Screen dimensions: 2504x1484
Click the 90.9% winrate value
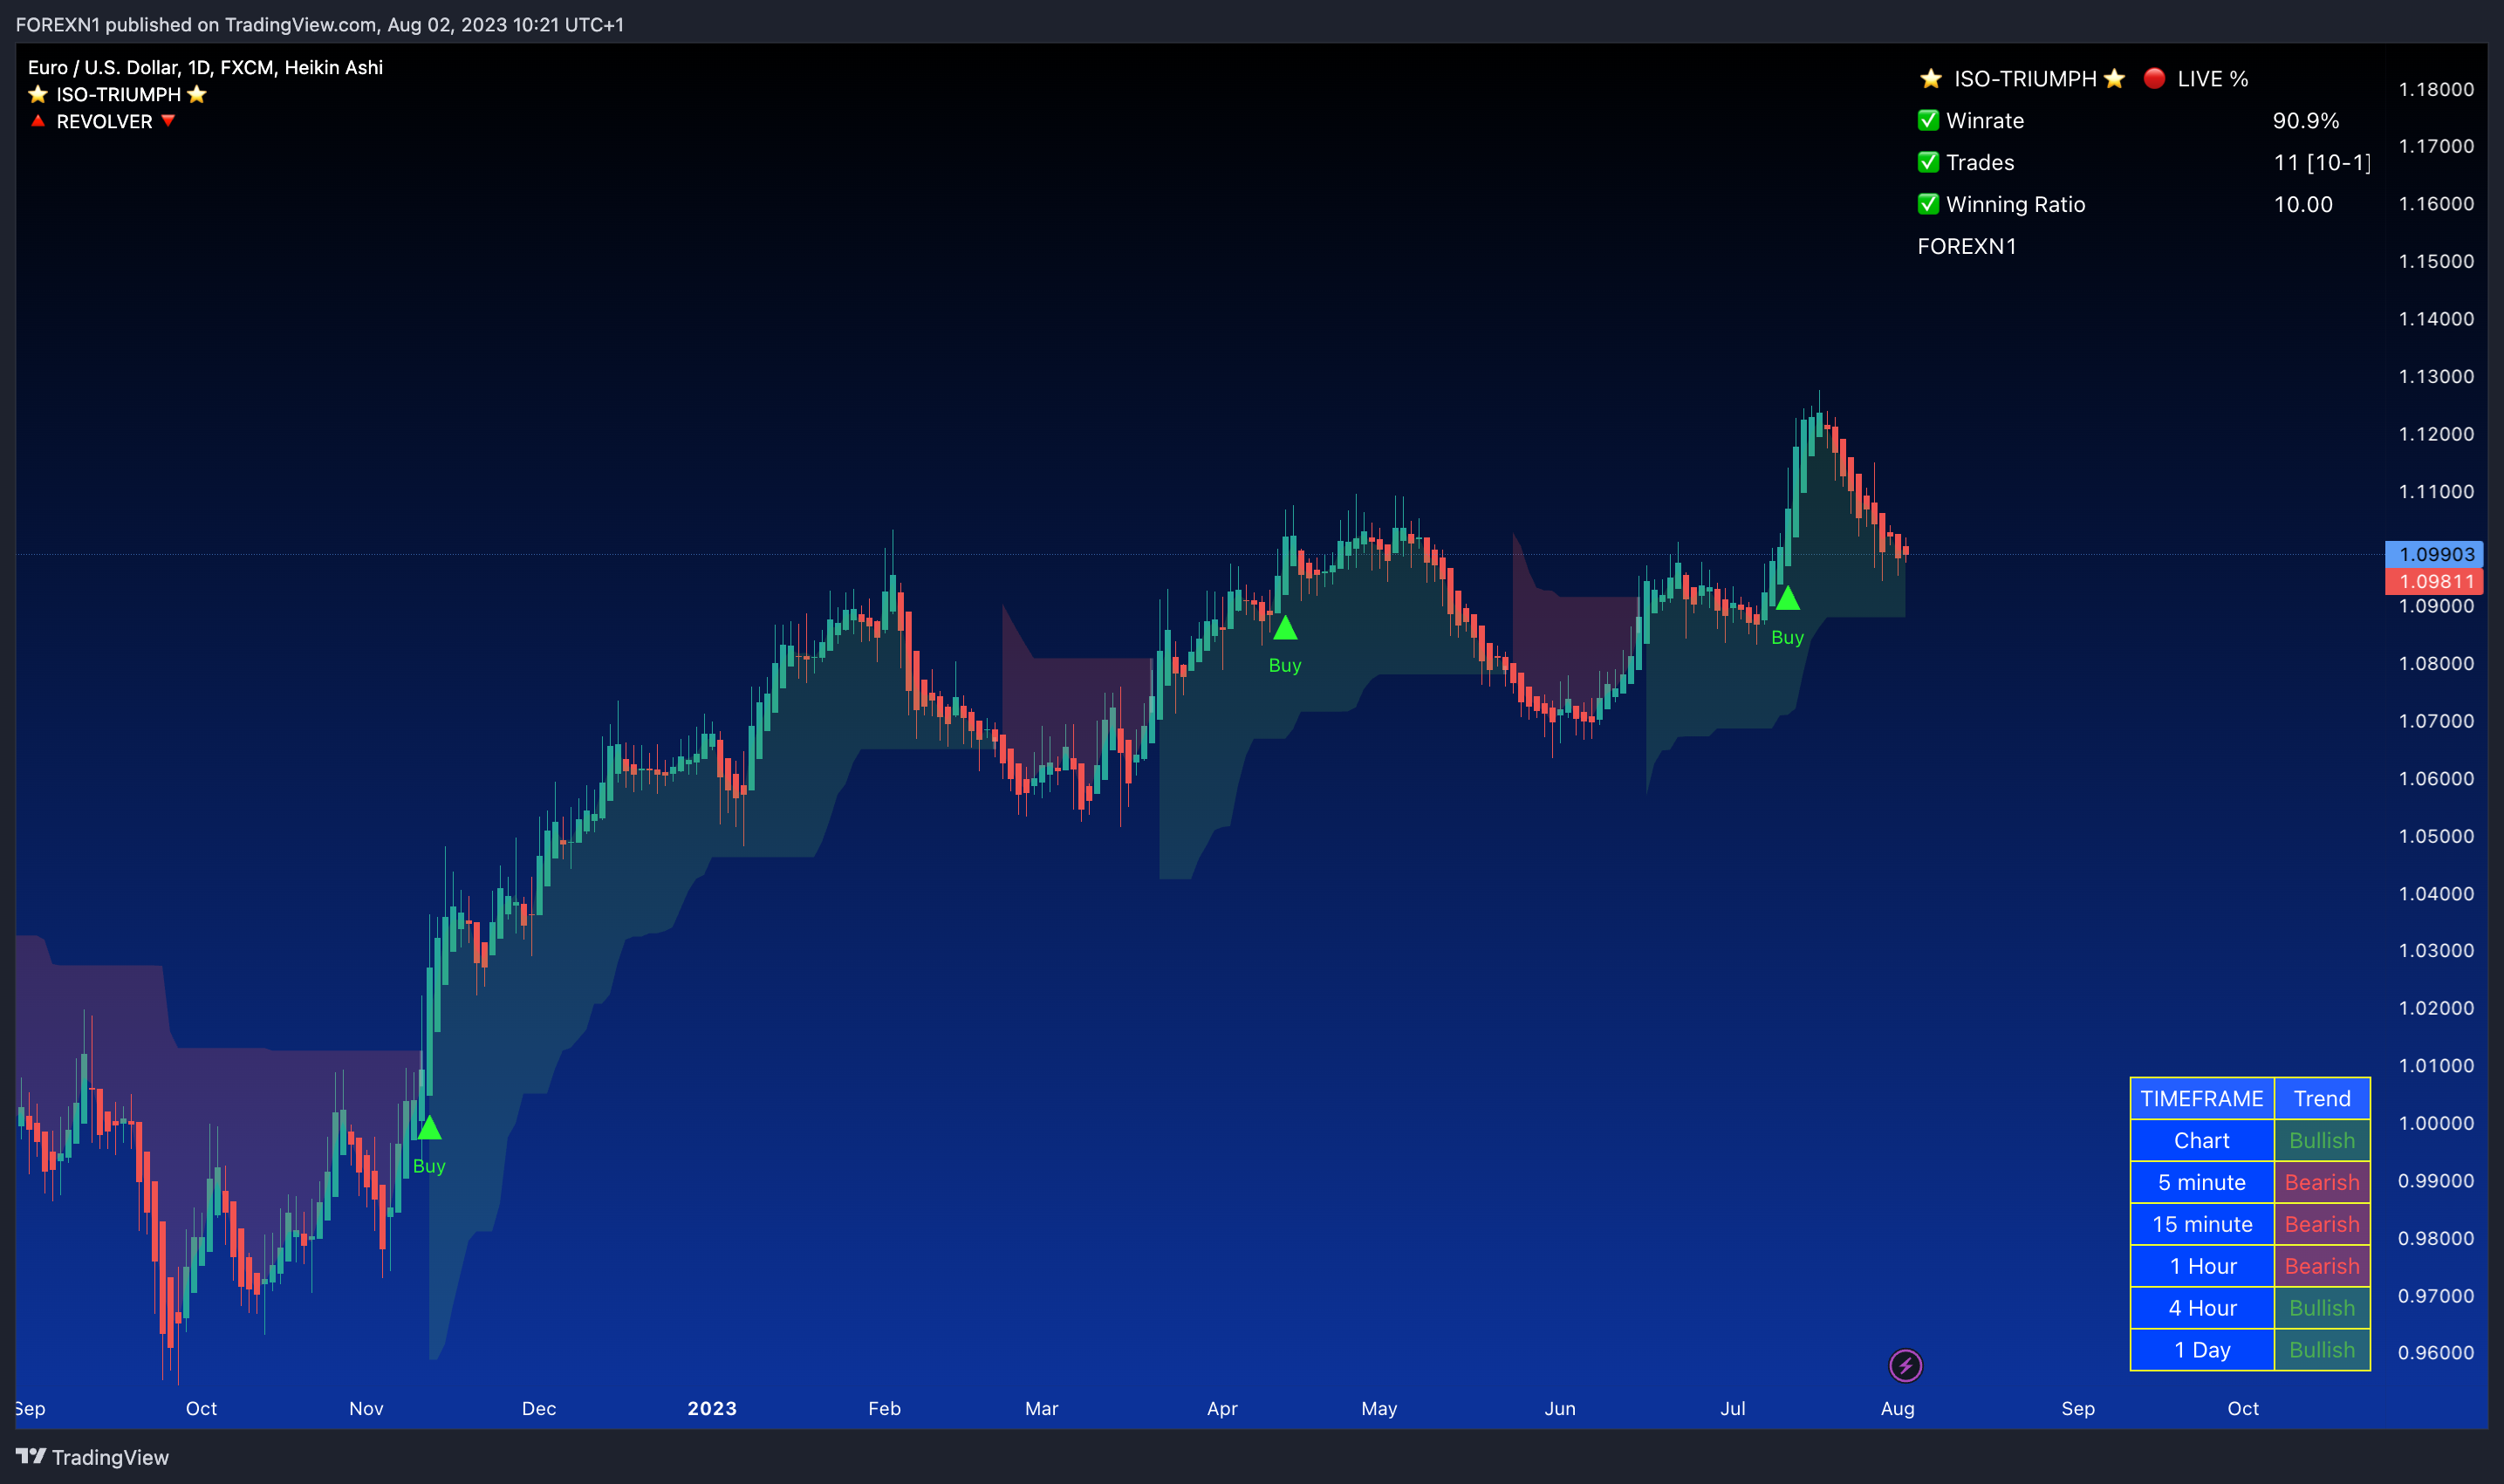[x=2306, y=120]
